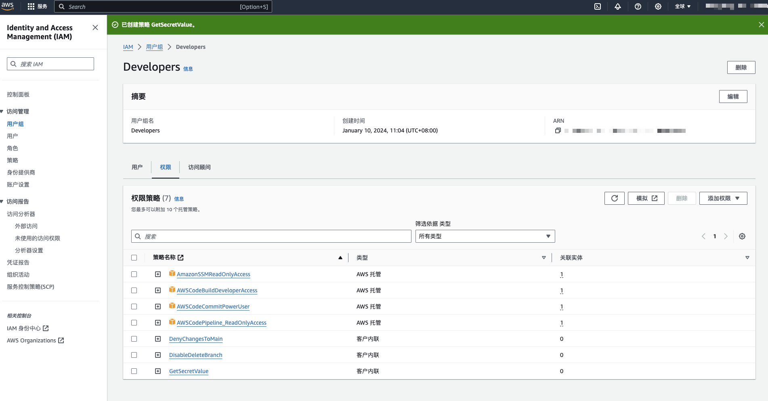Open the 关联实体 column filter arrow
768x401 pixels.
747,258
